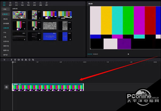Download the landscape glitch lines clip

click(25, 39)
